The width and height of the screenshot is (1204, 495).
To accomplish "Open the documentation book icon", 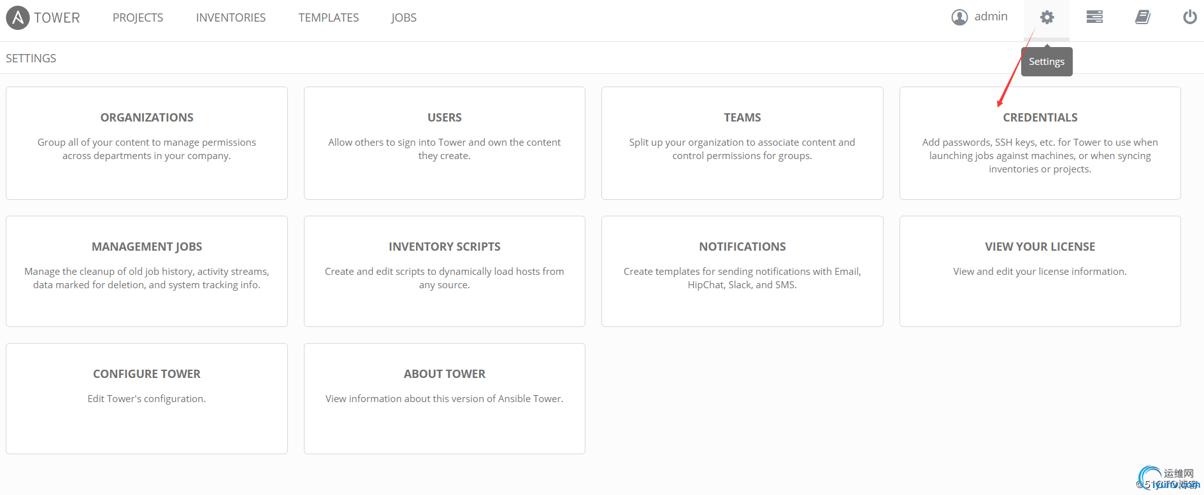I will point(1143,17).
